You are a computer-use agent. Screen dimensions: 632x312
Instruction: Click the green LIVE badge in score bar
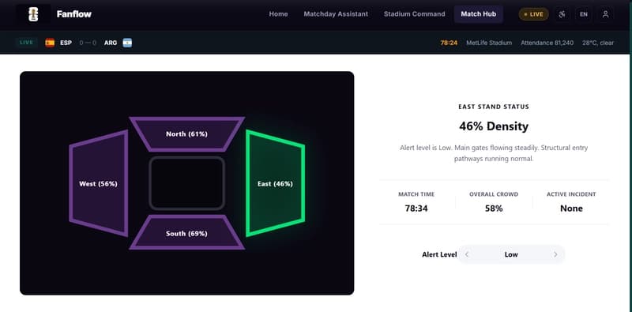click(x=27, y=43)
